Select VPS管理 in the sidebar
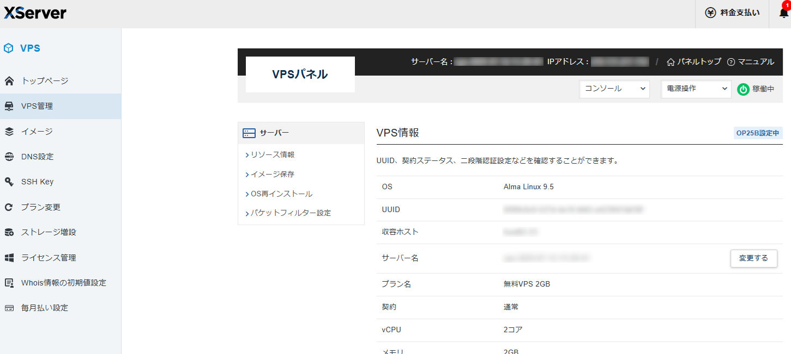 point(37,106)
